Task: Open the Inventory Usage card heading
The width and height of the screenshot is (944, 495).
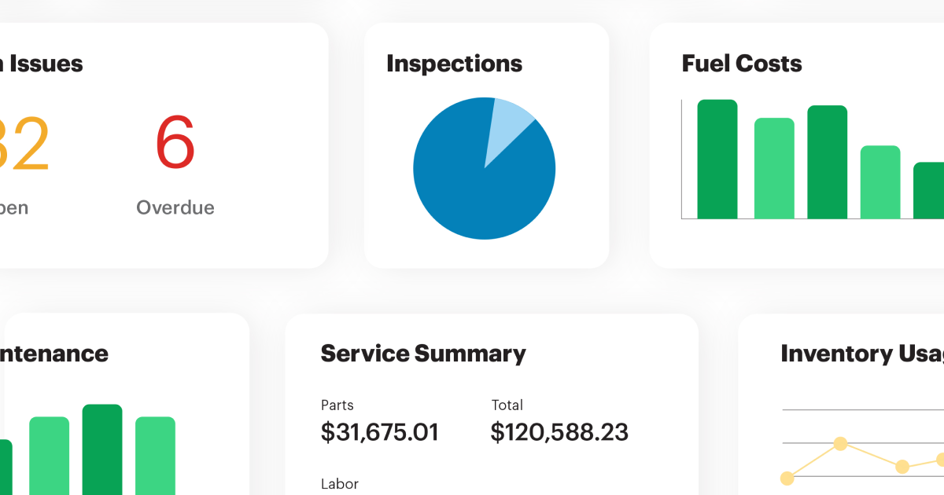Action: coord(862,354)
